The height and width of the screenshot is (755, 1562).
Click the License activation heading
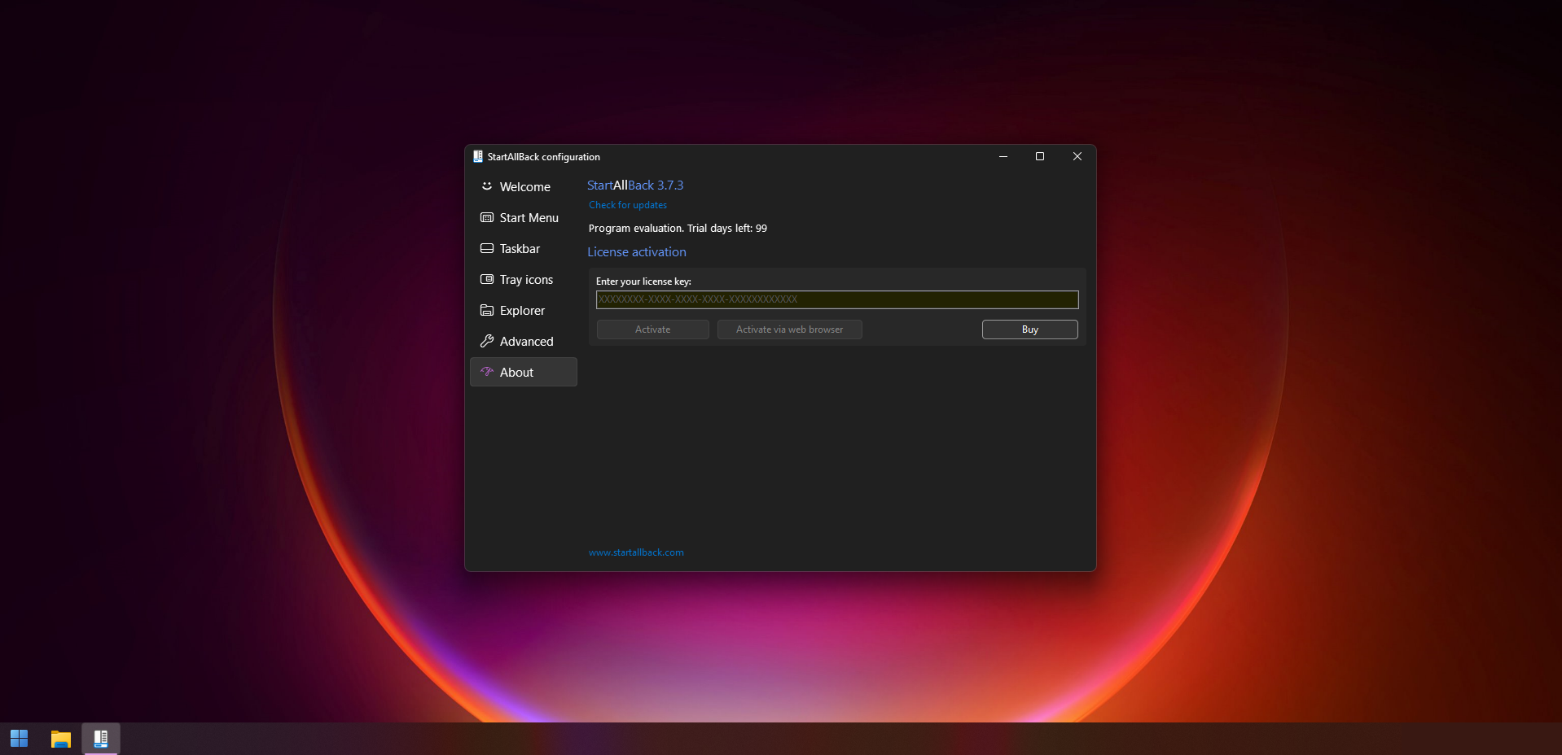[x=637, y=252]
